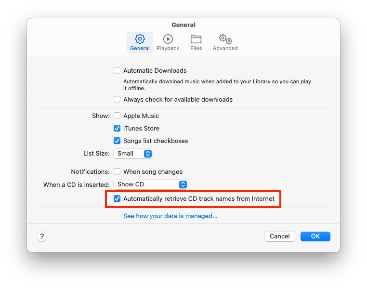Click the Notifications: label
This screenshot has width=367, height=288.
(91, 172)
